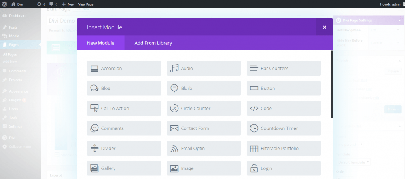Click the Publish button
This screenshot has width=405, height=179.
pyautogui.click(x=393, y=109)
